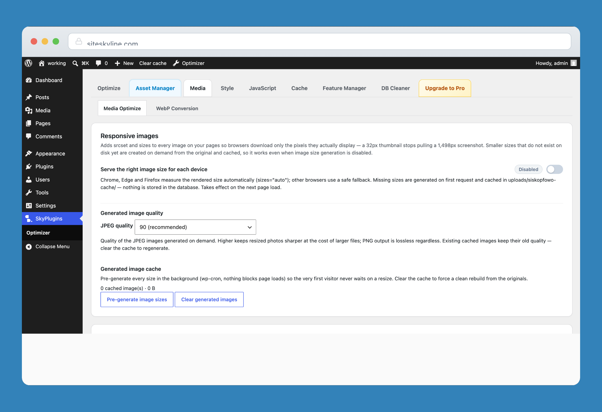Screen dimensions: 602x412
Task: Click the SkyPlugins logo icon
Action: click(29, 219)
